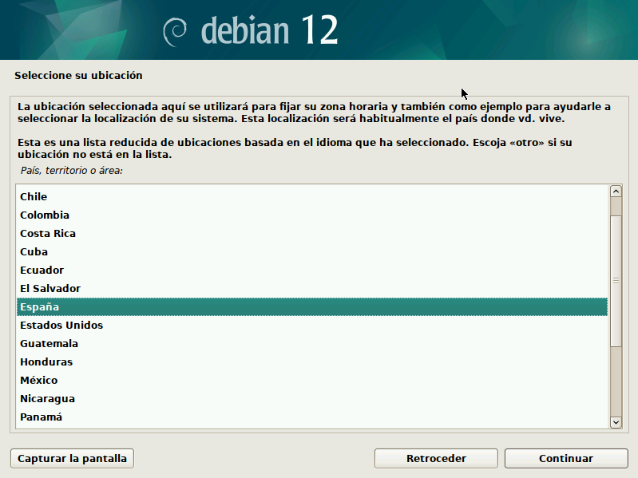Choose Nicaragua as your location
The height and width of the screenshot is (478, 638).
tap(47, 399)
